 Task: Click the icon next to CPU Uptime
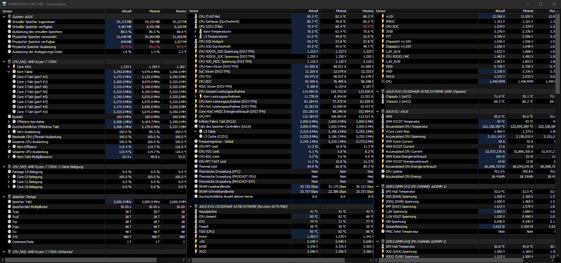point(383,172)
